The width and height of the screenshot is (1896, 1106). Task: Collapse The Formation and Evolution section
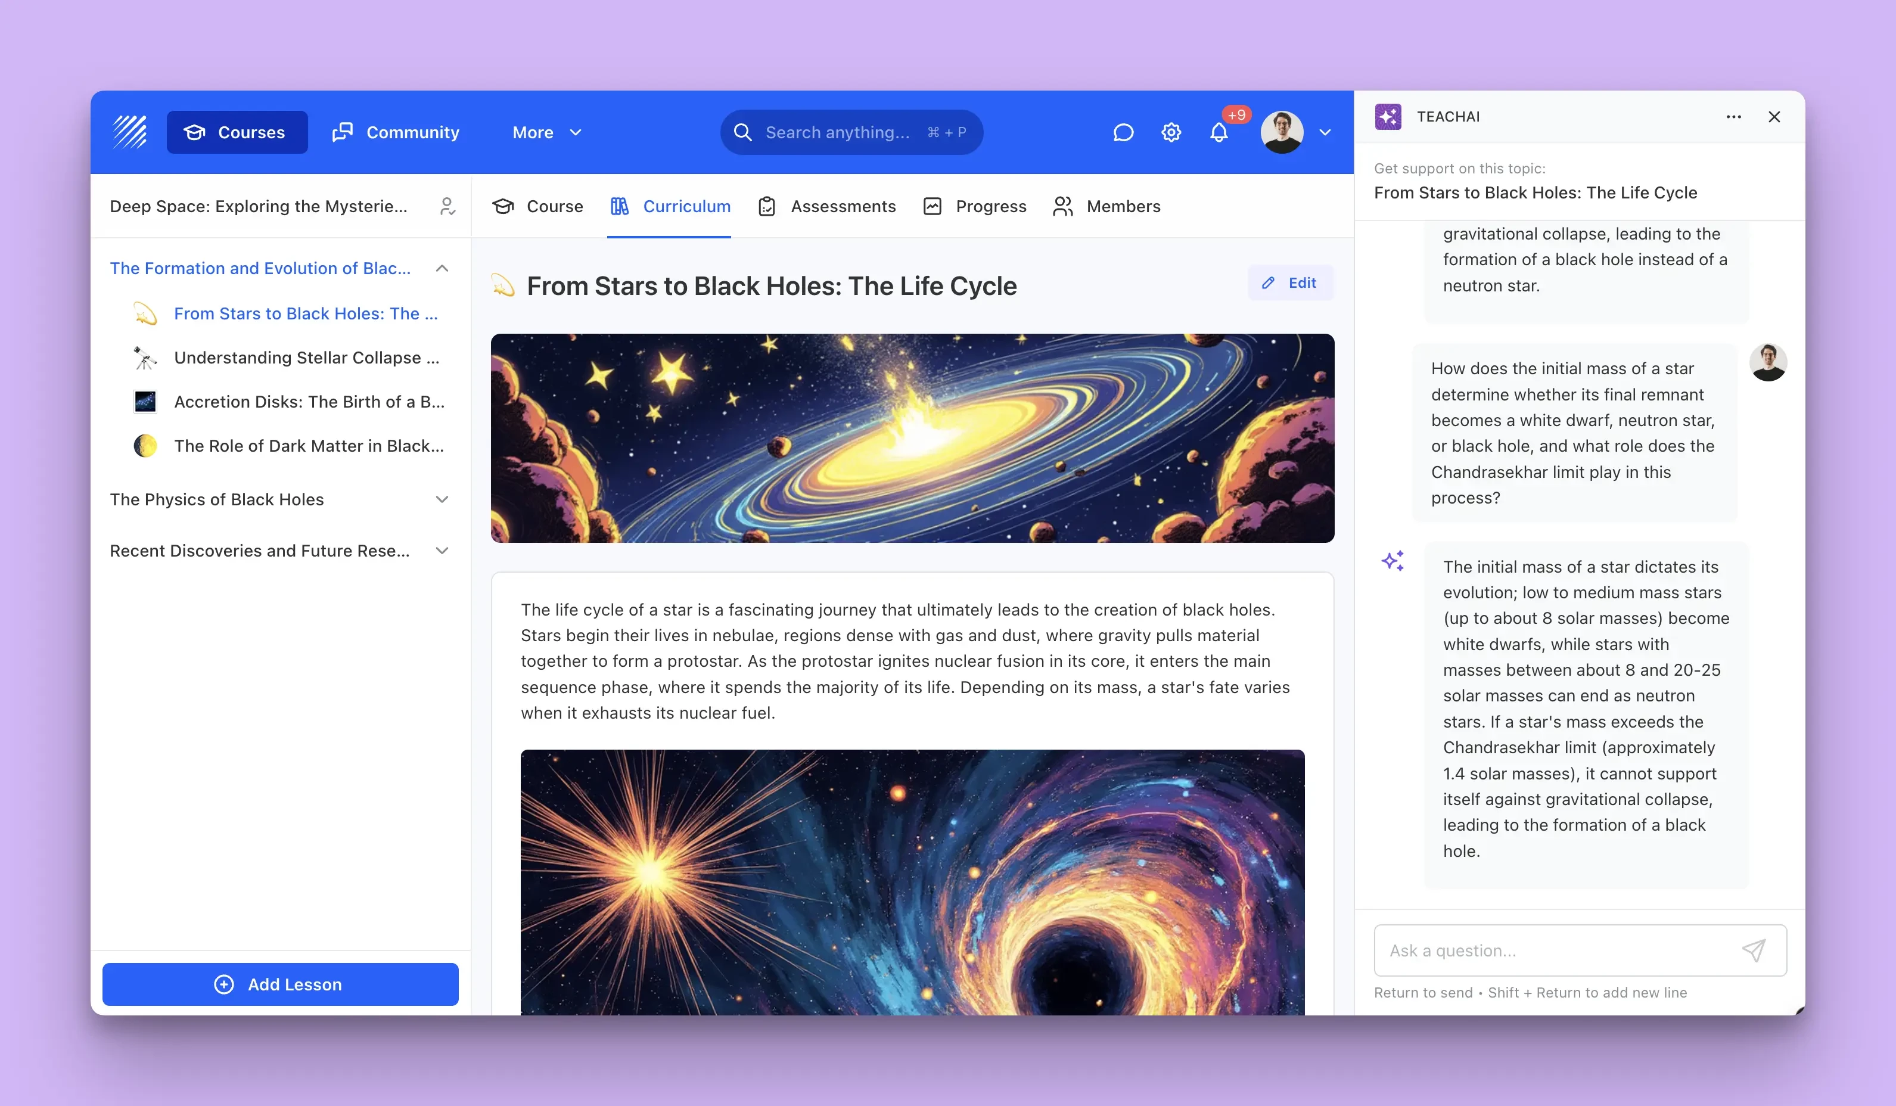point(442,269)
